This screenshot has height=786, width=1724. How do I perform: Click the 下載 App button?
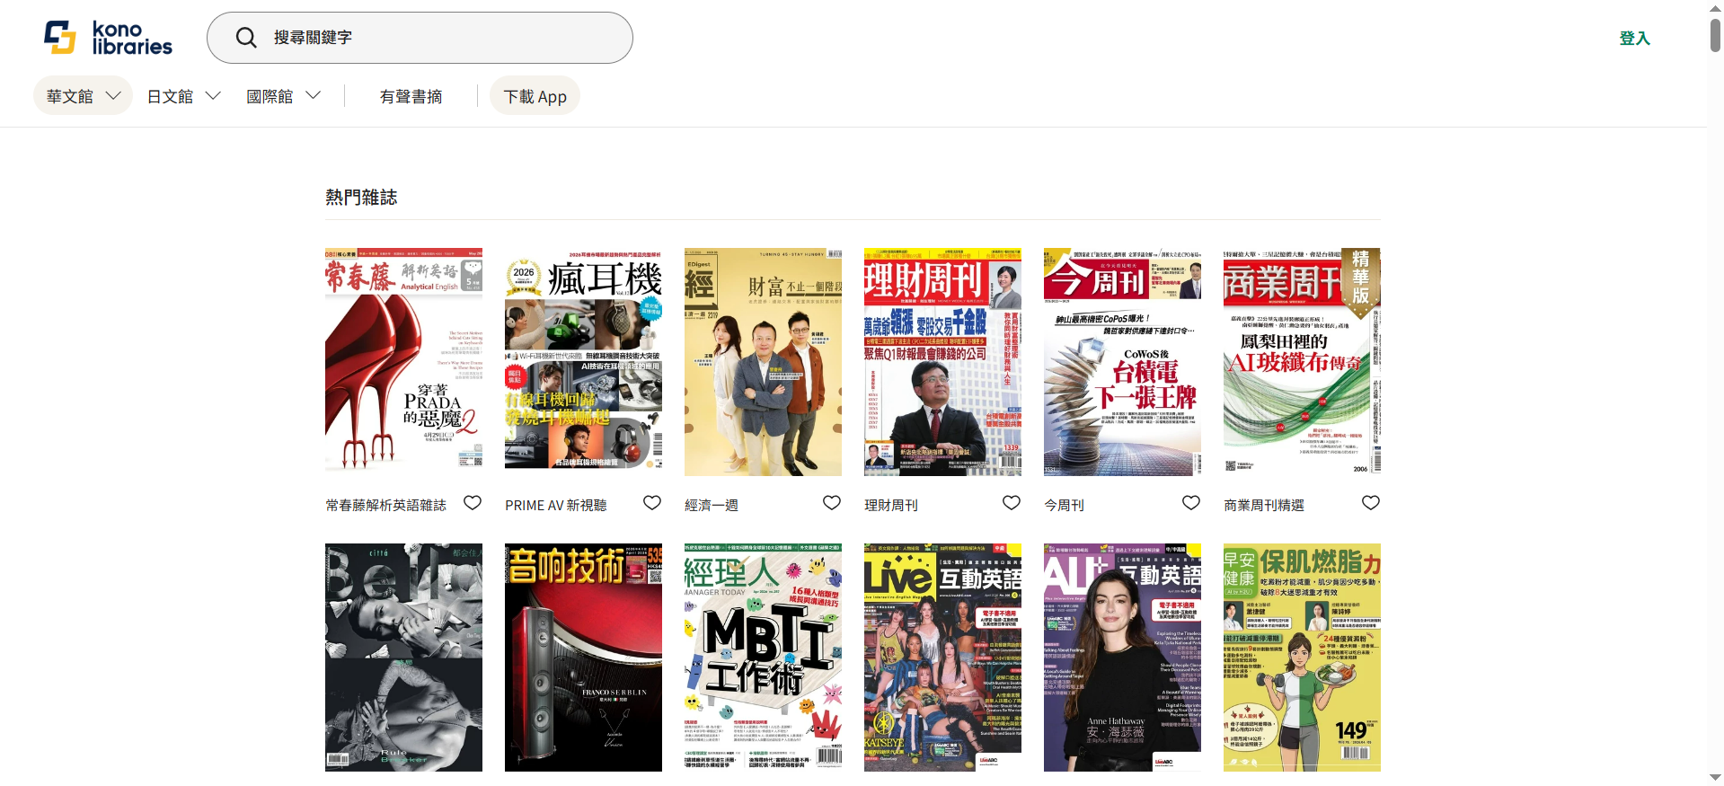[535, 96]
